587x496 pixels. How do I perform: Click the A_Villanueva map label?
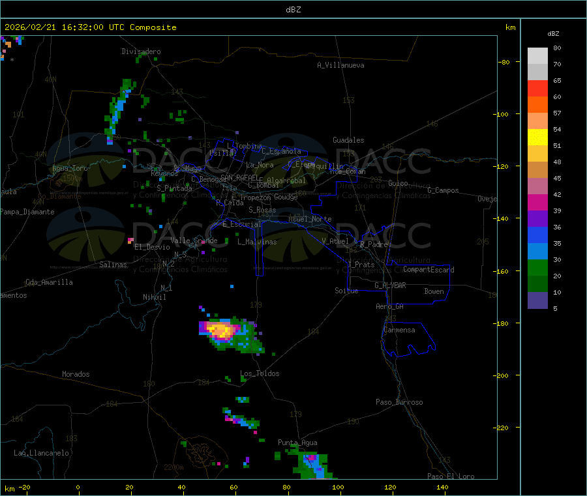click(x=340, y=65)
